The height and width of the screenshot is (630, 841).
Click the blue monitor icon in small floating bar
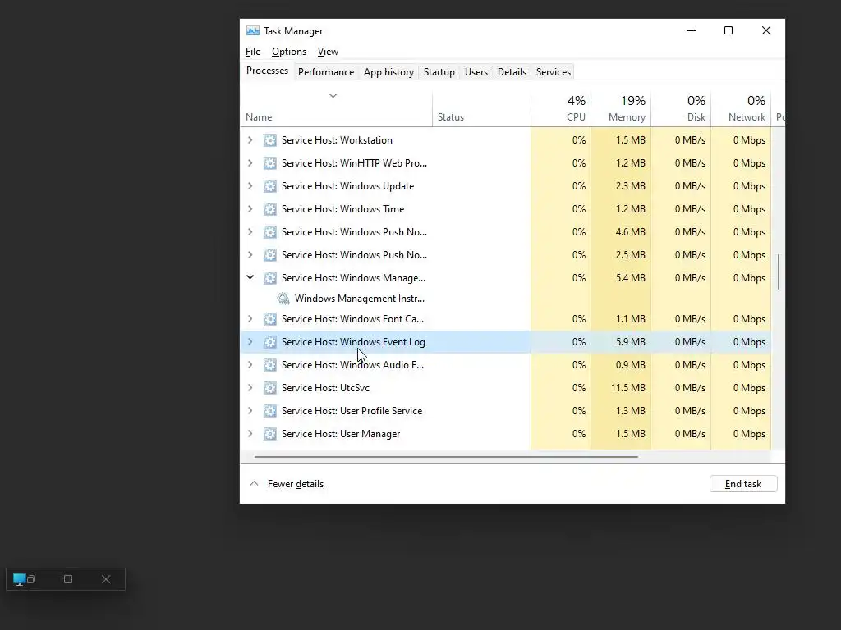point(20,579)
